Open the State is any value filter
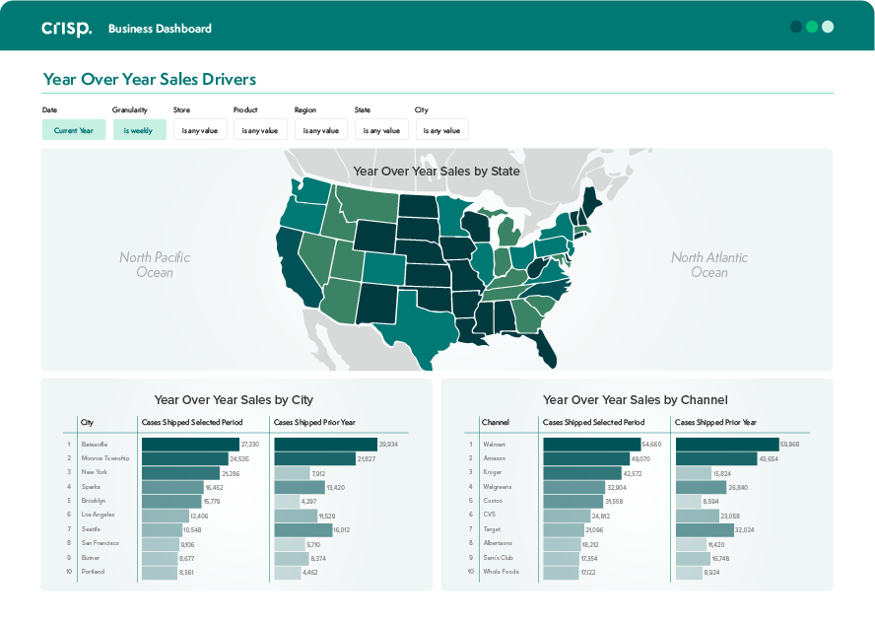 381,130
